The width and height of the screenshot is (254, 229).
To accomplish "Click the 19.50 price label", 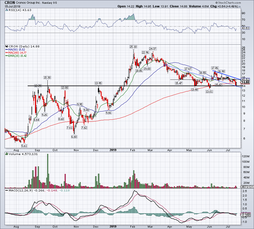I will [147, 69].
